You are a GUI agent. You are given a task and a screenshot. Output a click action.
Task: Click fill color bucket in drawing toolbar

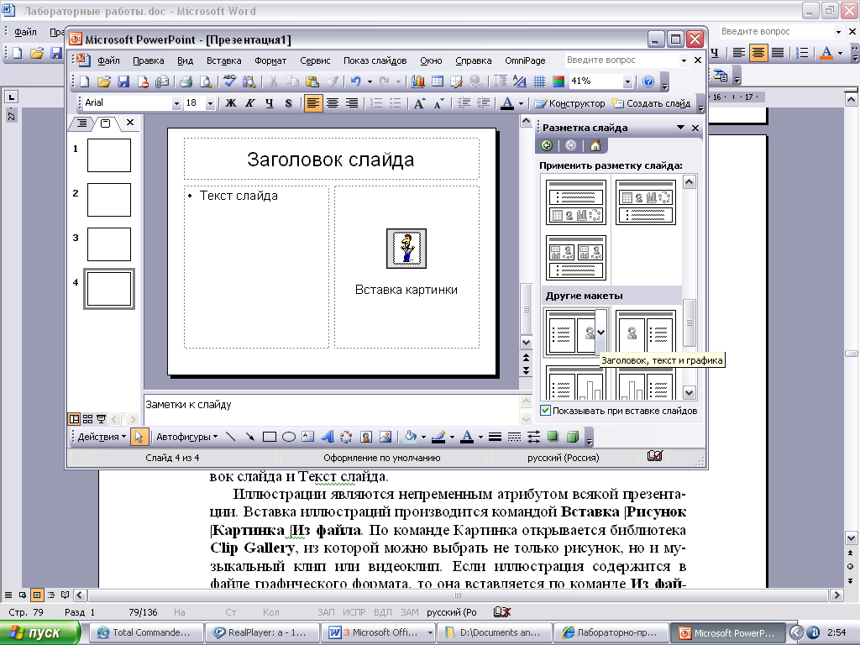coord(410,437)
